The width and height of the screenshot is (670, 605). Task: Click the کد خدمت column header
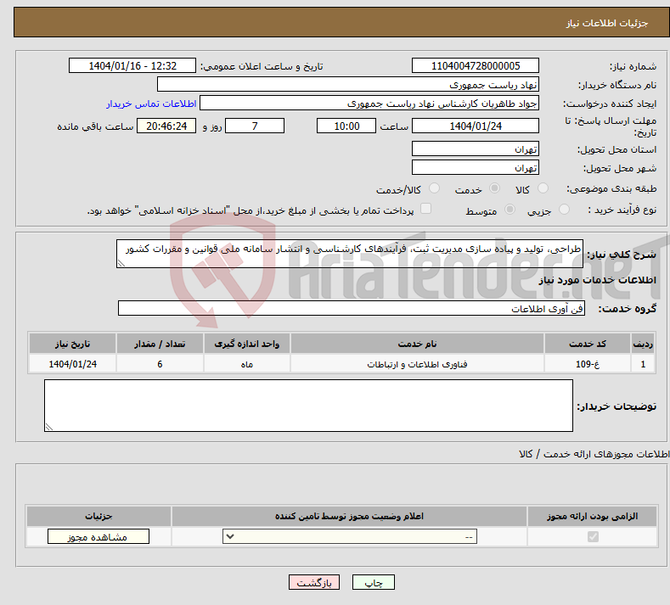[588, 344]
